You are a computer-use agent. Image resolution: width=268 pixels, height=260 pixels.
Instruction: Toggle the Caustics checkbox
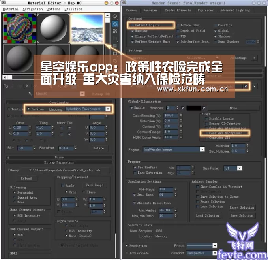tap(216, 25)
